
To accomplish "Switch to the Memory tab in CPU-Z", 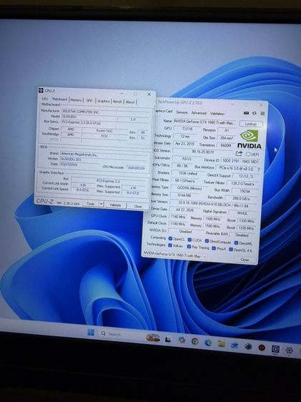I will tap(76, 100).
